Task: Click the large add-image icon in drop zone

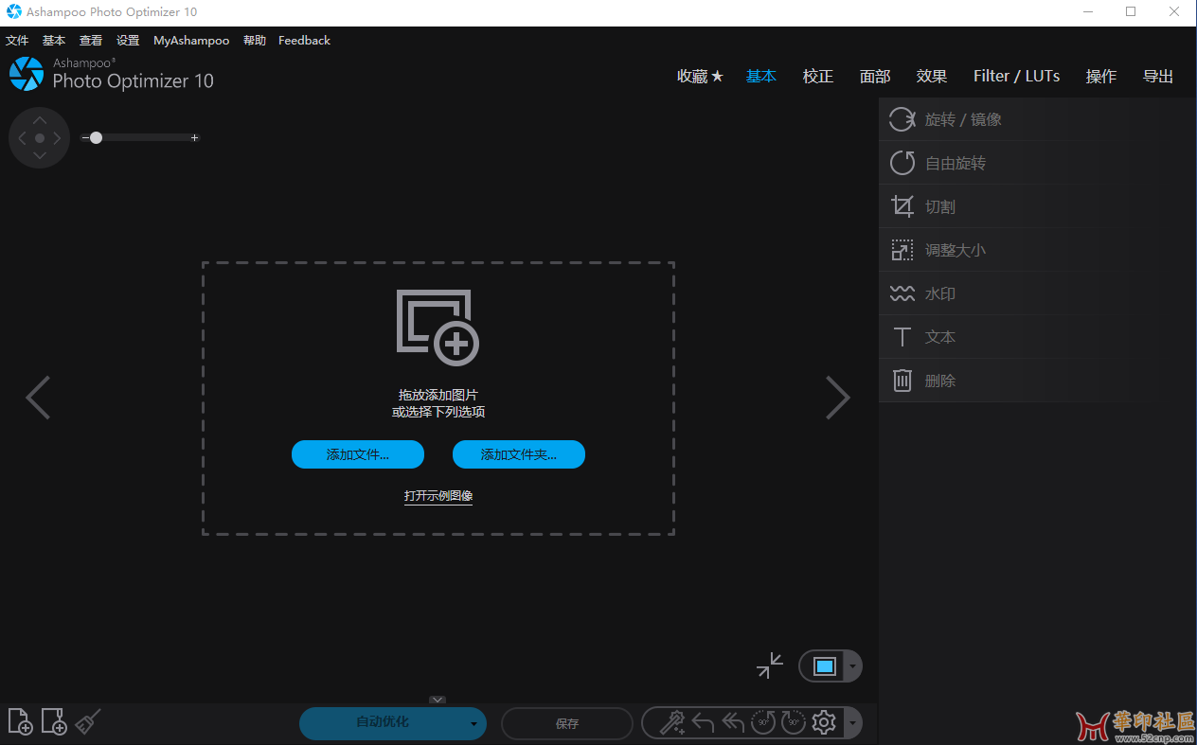Action: tap(438, 328)
